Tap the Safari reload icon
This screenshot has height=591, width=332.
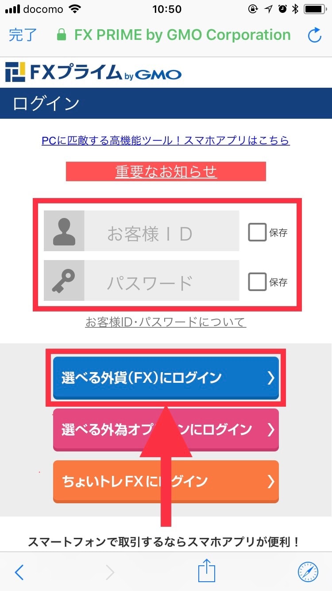pos(315,35)
